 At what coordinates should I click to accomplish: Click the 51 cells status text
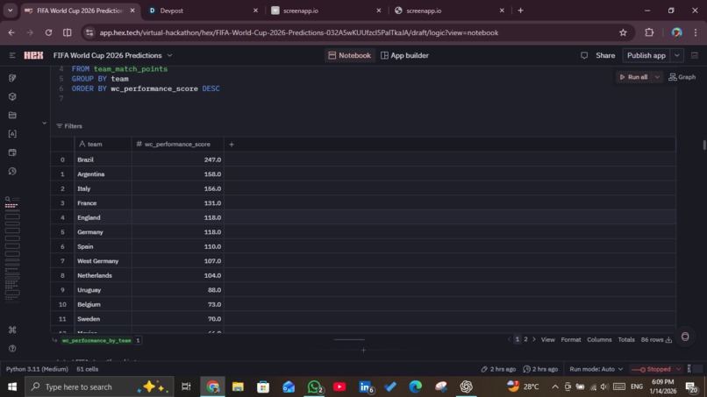pyautogui.click(x=87, y=369)
